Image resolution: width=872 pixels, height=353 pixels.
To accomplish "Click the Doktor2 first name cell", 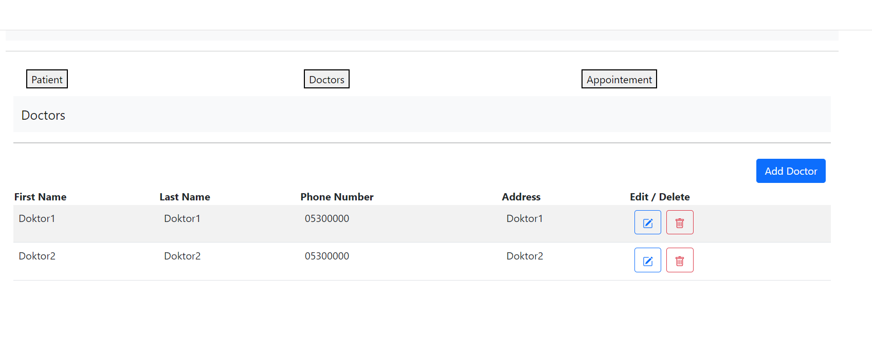I will (37, 256).
